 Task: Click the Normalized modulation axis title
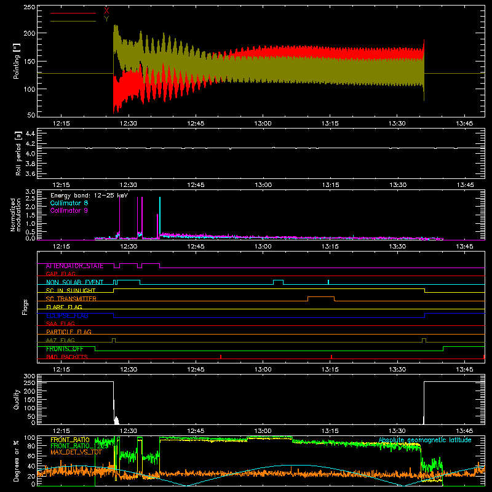[16, 215]
